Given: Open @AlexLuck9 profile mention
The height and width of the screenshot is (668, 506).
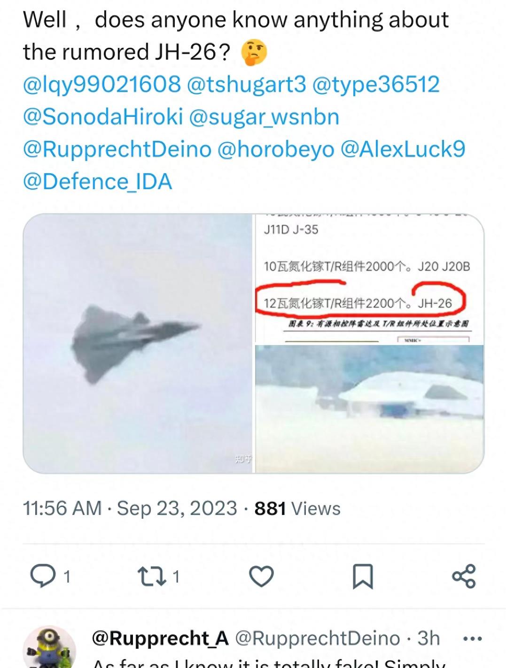Looking at the screenshot, I should (x=403, y=149).
